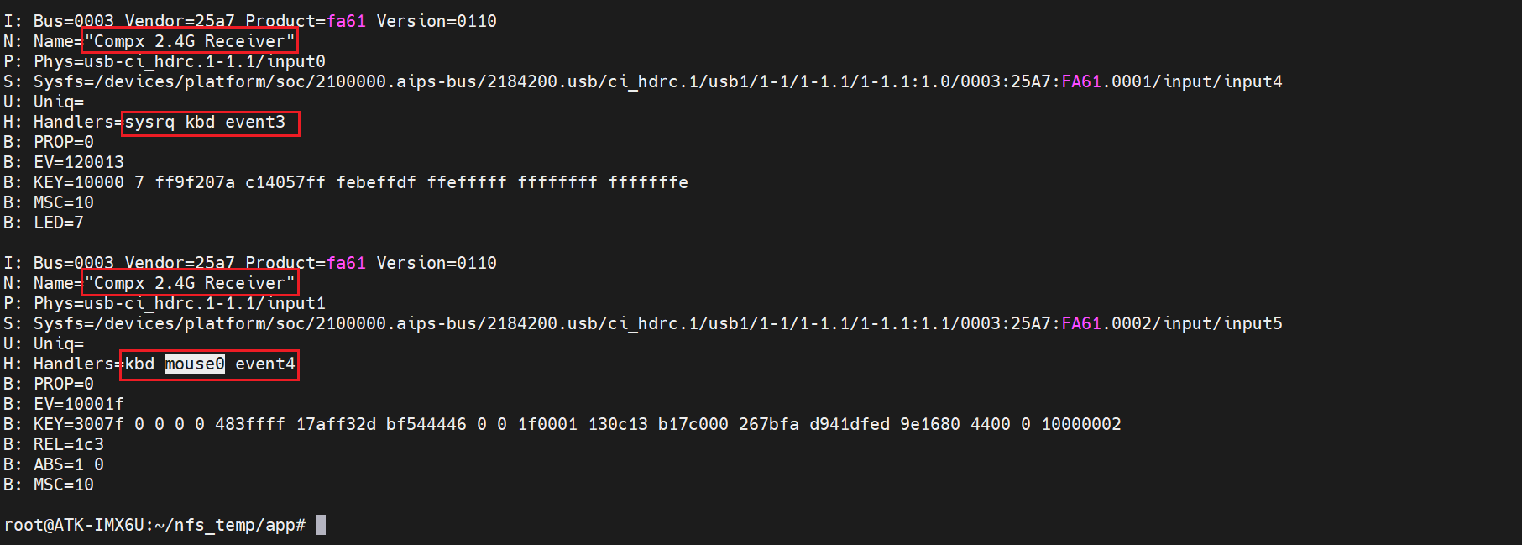Screen dimensions: 1522x545
Task: Click the ABS=1 0 line
Action: pyautogui.click(x=69, y=464)
